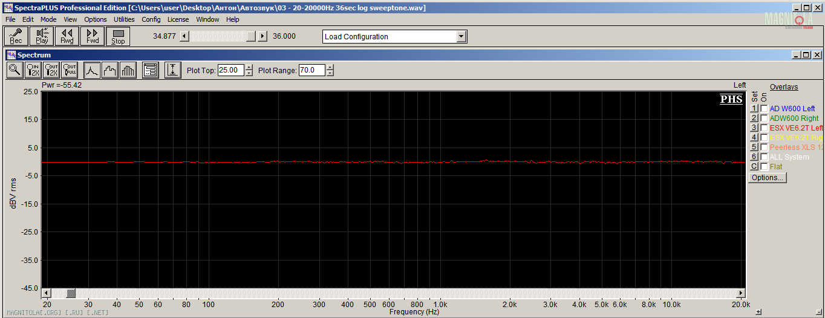The width and height of the screenshot is (825, 318).
Task: Zoom in 2X on the spectrum
Action: coord(33,70)
